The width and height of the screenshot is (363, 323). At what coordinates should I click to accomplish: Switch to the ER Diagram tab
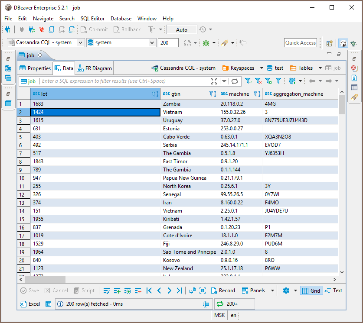tap(95, 68)
